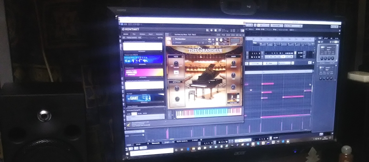Viewport: 369px width, 162px height.
Task: Toggle Solo S button on The Grandeur
Action: click(x=217, y=39)
